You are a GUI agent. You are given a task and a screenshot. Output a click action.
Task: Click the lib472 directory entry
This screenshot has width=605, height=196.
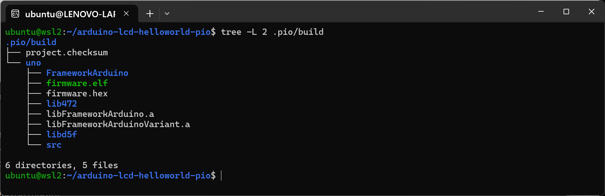click(61, 104)
